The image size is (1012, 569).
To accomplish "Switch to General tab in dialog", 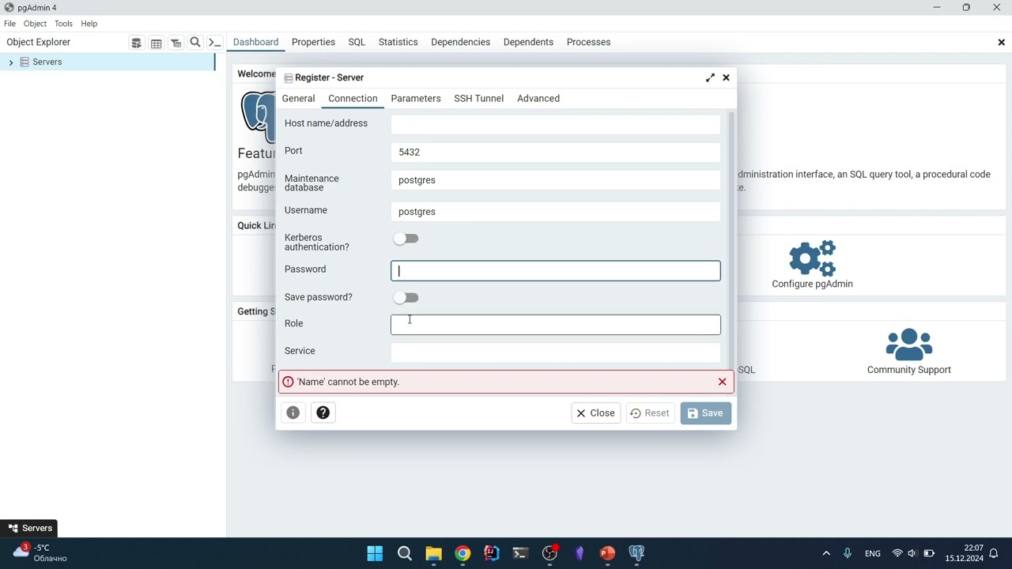I will (299, 99).
